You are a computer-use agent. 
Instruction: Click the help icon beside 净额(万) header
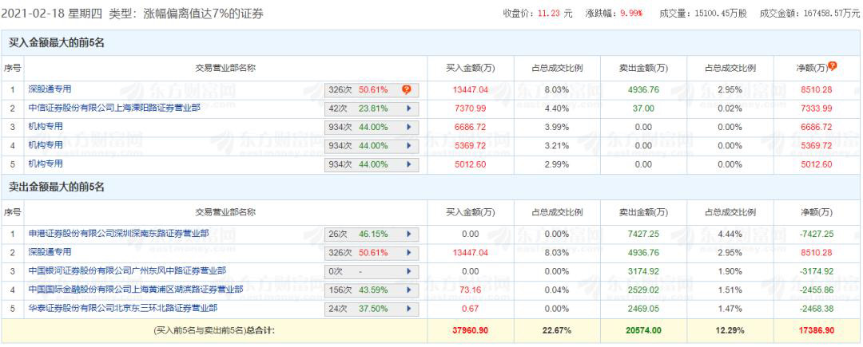(833, 66)
